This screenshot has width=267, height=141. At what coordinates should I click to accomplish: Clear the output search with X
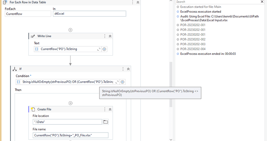pyautogui.click(x=262, y=2)
